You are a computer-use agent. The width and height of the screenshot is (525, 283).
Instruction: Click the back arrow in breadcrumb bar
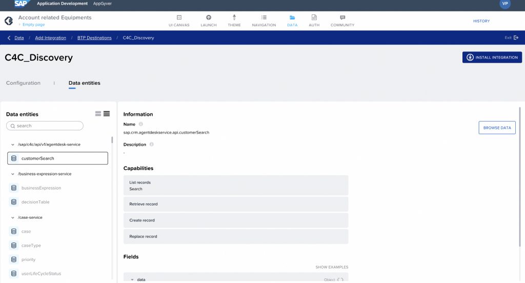9,38
